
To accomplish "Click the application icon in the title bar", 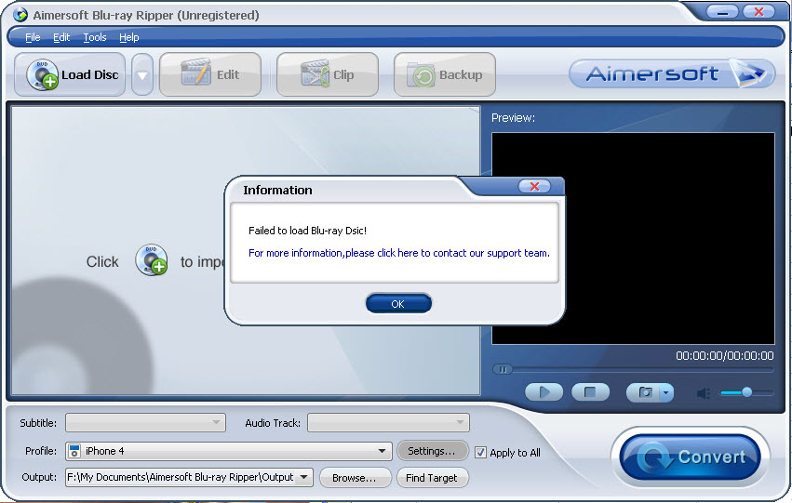I will pos(20,15).
